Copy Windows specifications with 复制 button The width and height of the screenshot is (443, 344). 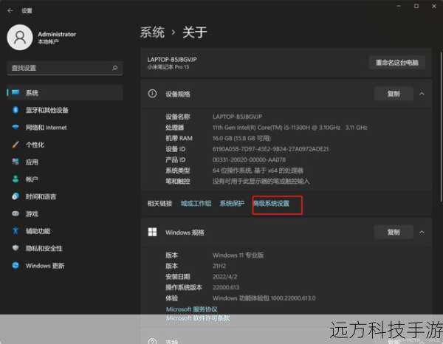(x=394, y=232)
